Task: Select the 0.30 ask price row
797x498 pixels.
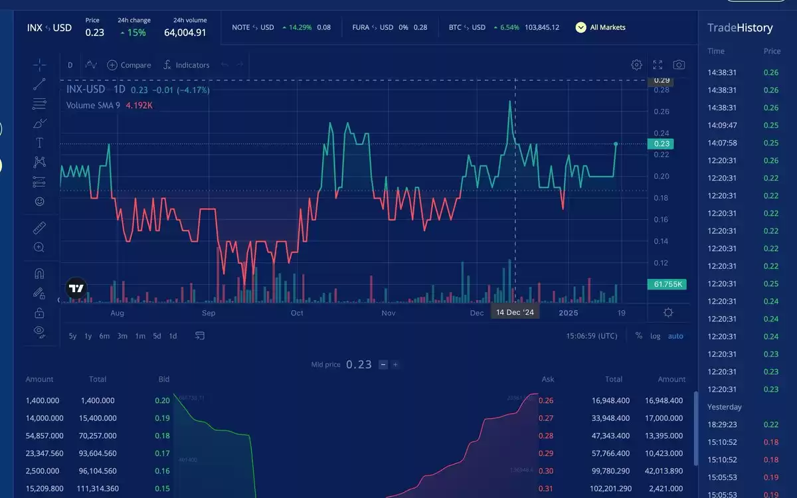Action: (612, 471)
